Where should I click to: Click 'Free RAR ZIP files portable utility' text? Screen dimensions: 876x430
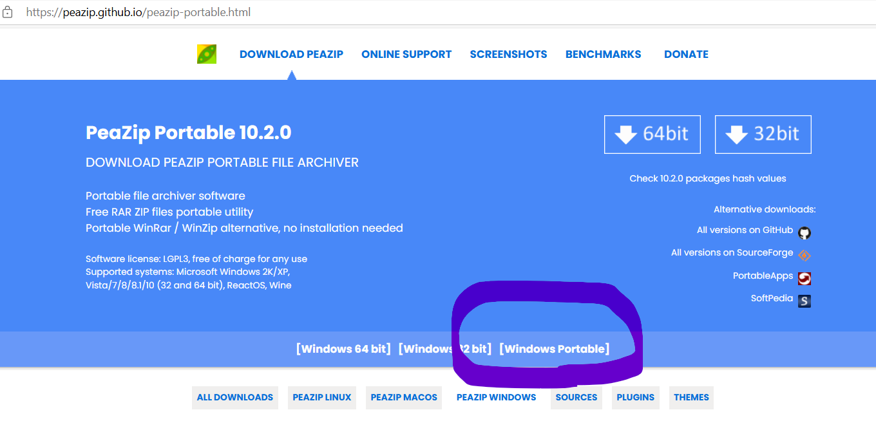[x=169, y=212]
